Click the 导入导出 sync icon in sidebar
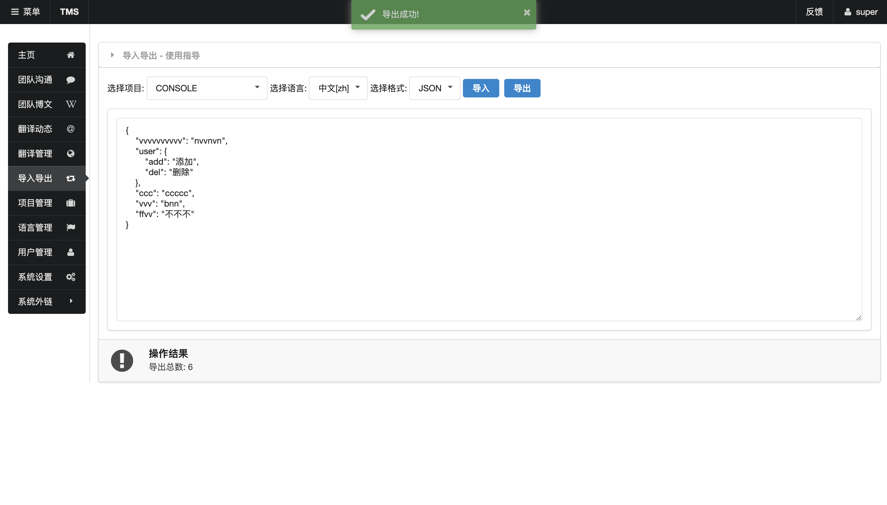The image size is (887, 505). pos(71,178)
